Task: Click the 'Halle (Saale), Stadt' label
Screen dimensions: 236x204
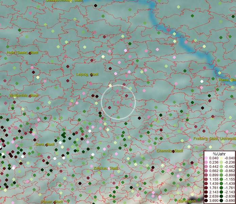Action: point(22,53)
